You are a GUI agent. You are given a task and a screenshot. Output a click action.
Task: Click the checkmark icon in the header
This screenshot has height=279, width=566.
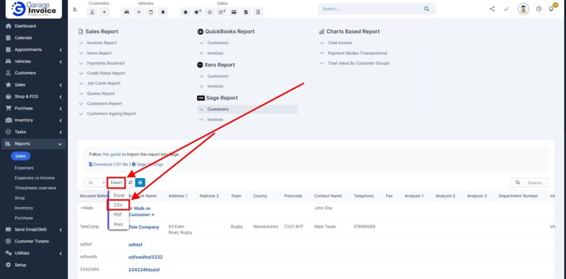[x=506, y=9]
